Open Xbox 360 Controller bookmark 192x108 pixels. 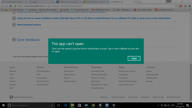tap(48, 10)
